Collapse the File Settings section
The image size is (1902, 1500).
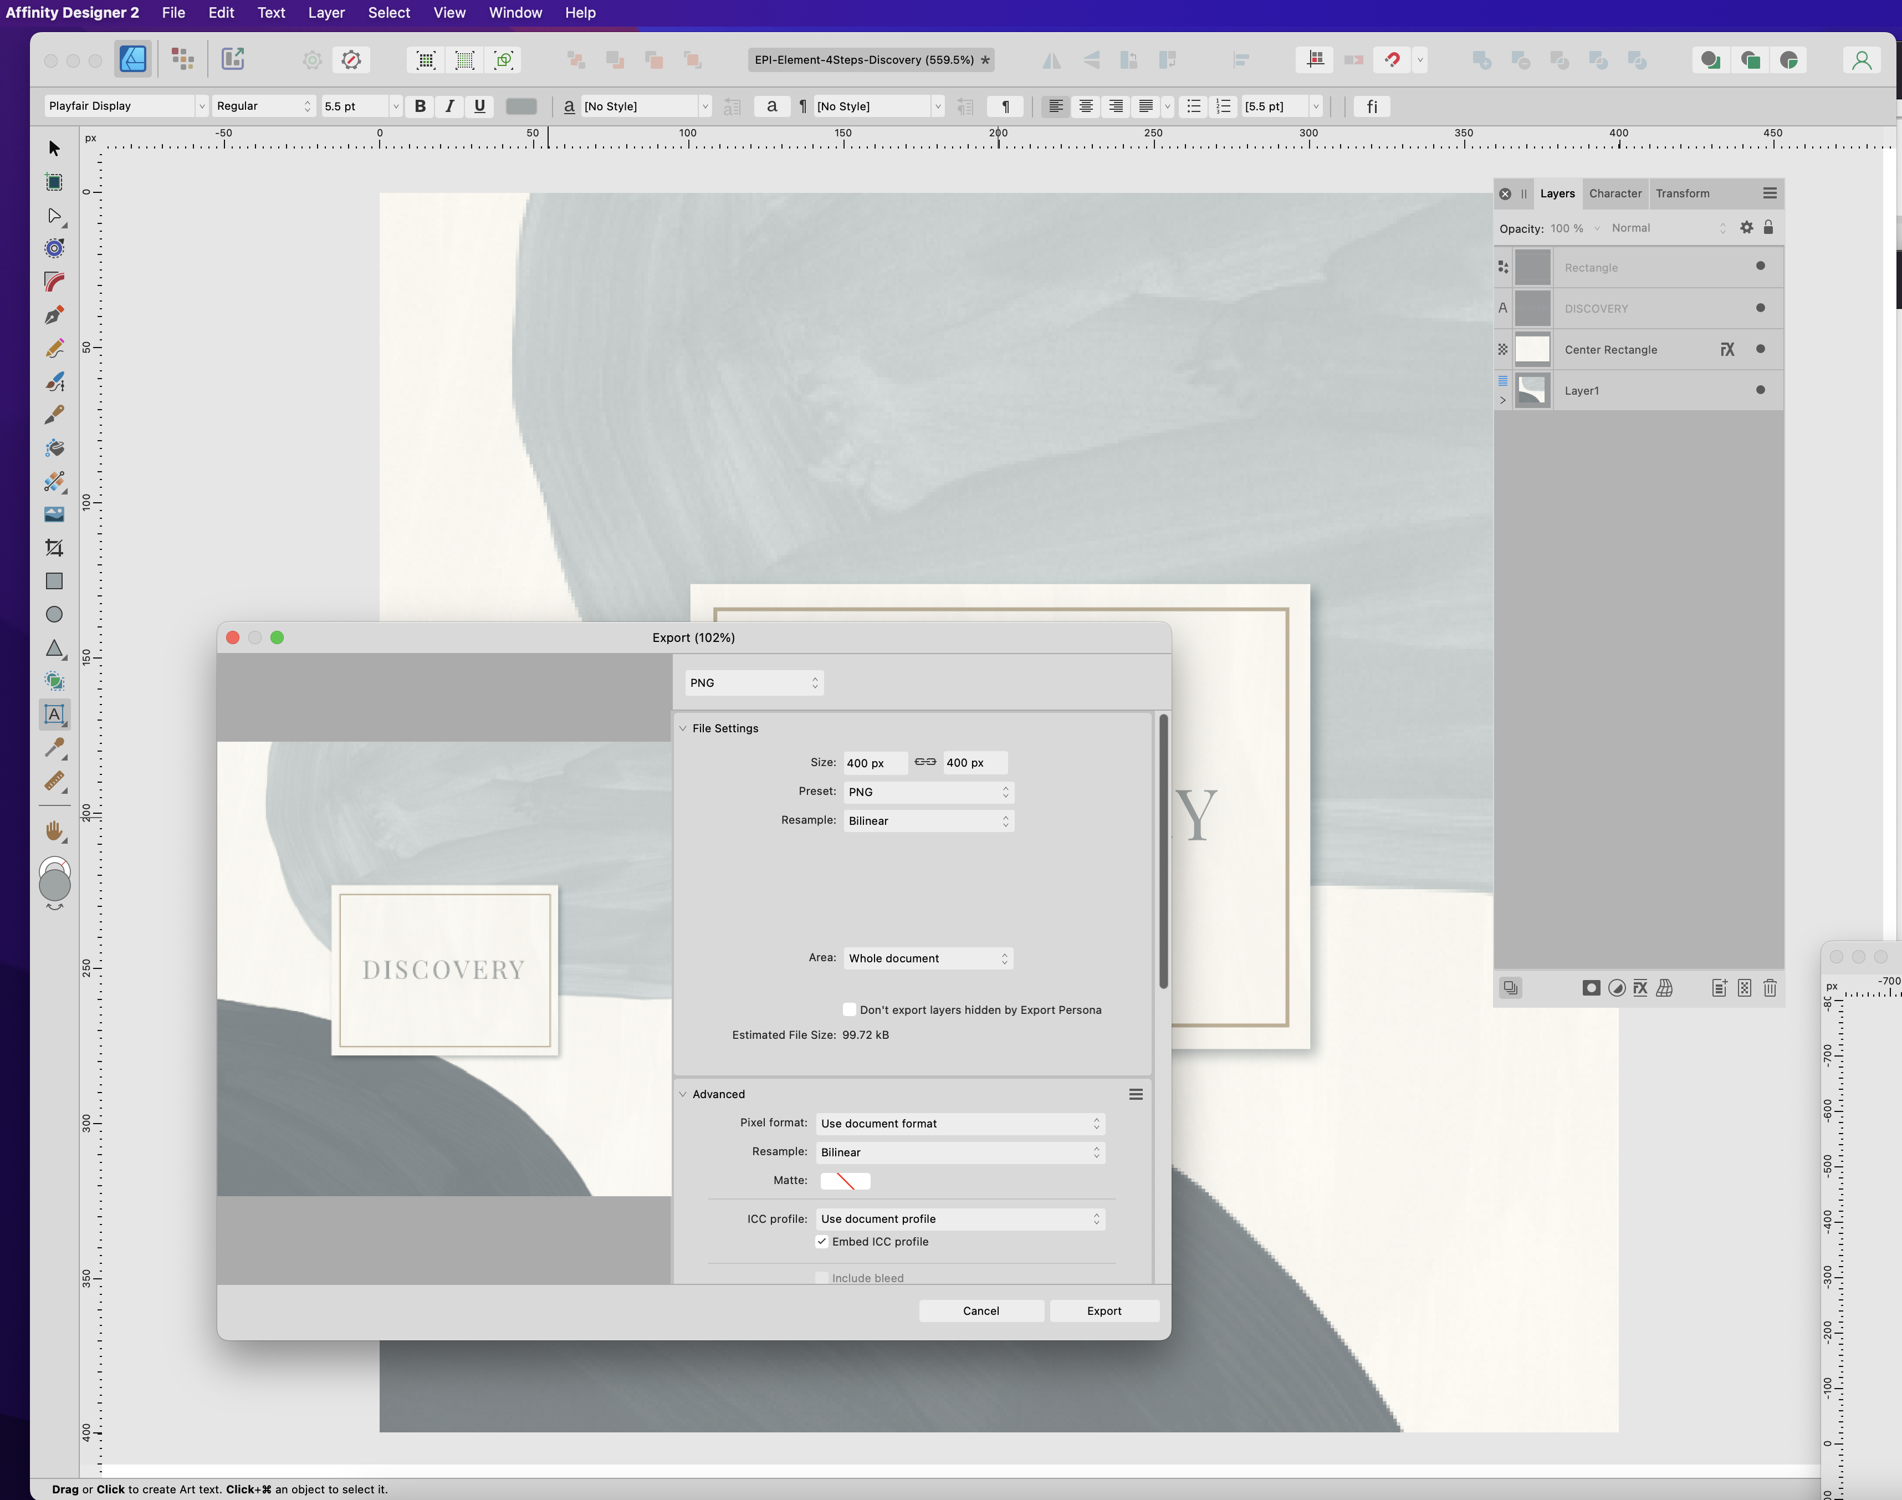(682, 729)
